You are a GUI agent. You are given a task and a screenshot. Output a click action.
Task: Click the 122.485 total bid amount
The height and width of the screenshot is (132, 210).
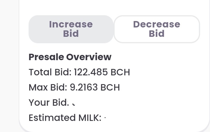click(91, 72)
